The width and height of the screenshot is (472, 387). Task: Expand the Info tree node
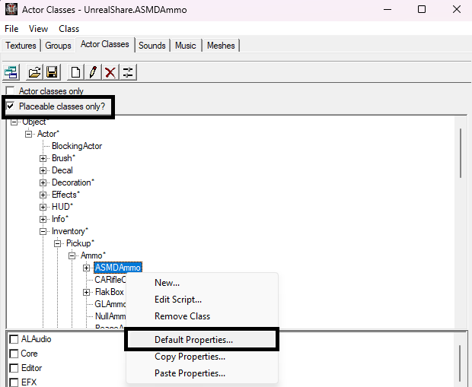point(43,219)
